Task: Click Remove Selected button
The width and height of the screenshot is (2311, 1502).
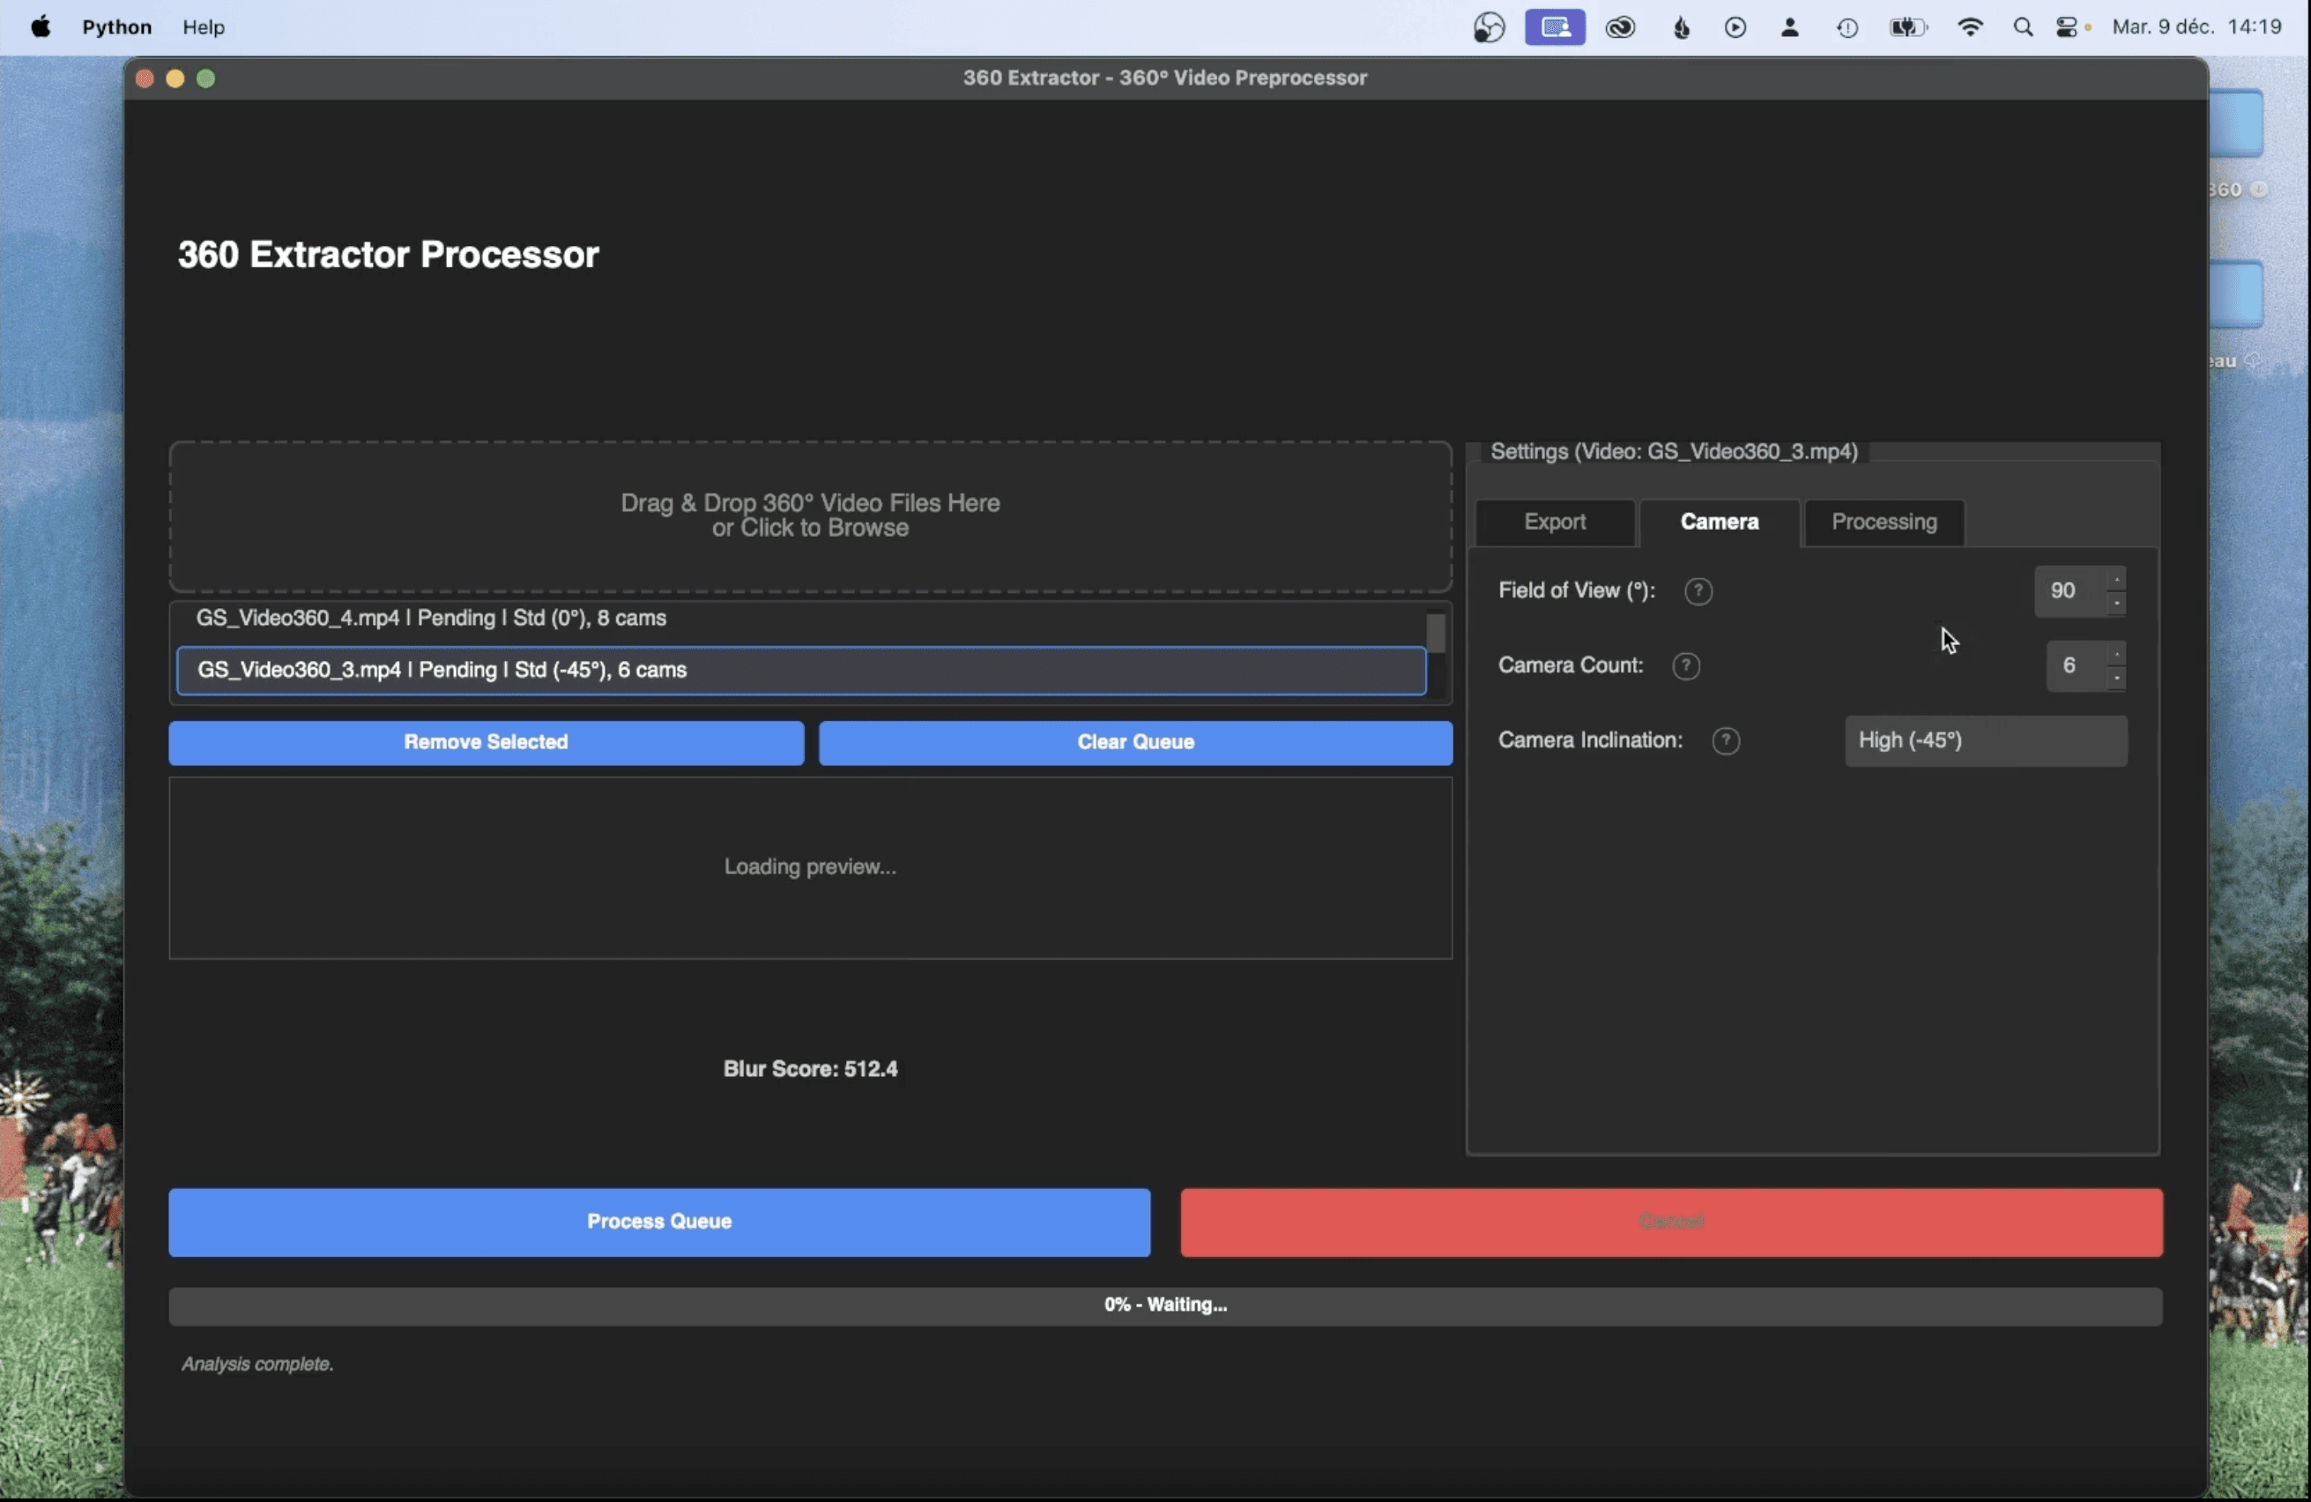Action: (486, 743)
